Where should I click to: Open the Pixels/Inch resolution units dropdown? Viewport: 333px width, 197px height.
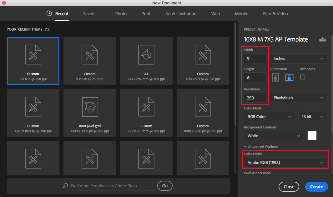[x=298, y=98]
